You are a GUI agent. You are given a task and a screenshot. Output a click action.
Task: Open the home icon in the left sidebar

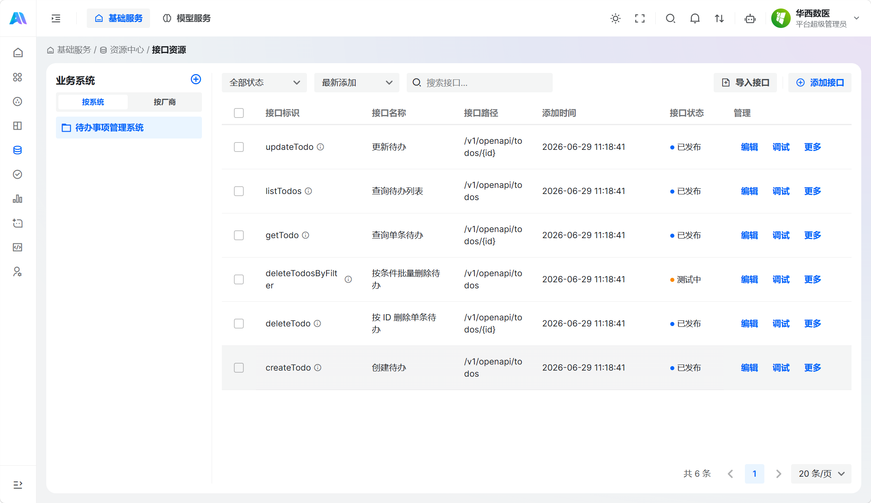pyautogui.click(x=17, y=53)
